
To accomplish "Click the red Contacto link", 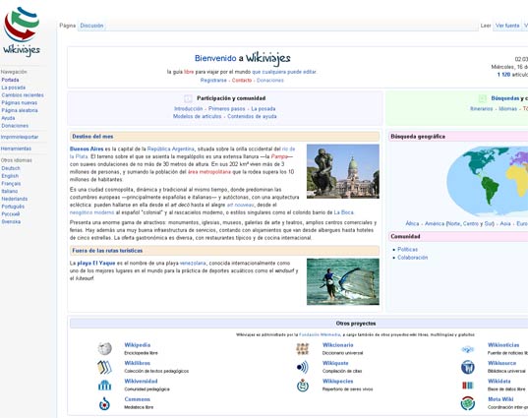I will 242,81.
